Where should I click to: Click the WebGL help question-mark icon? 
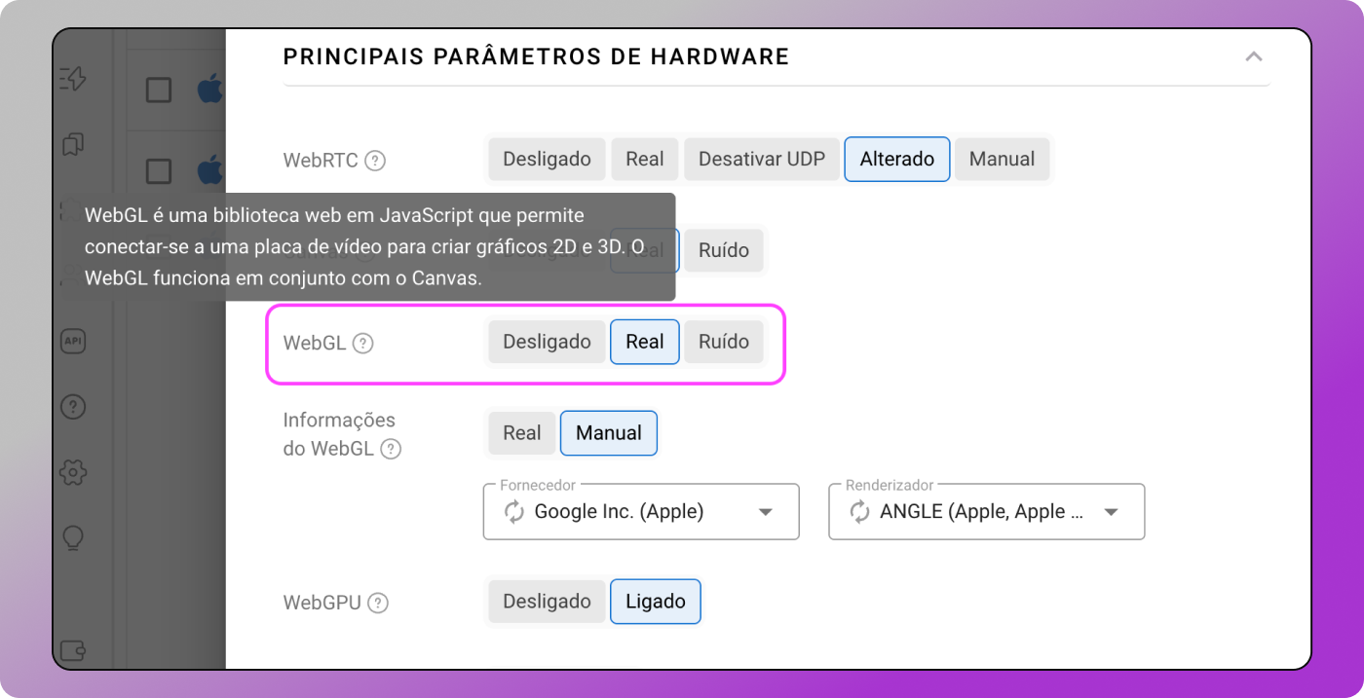[362, 343]
